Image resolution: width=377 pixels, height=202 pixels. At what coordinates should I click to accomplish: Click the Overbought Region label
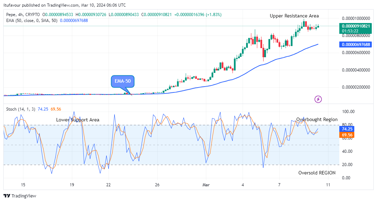point(317,120)
